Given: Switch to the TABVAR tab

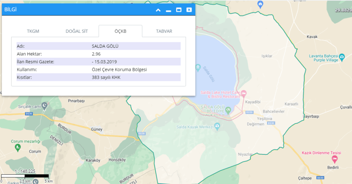Looking at the screenshot, I should pyautogui.click(x=164, y=31).
